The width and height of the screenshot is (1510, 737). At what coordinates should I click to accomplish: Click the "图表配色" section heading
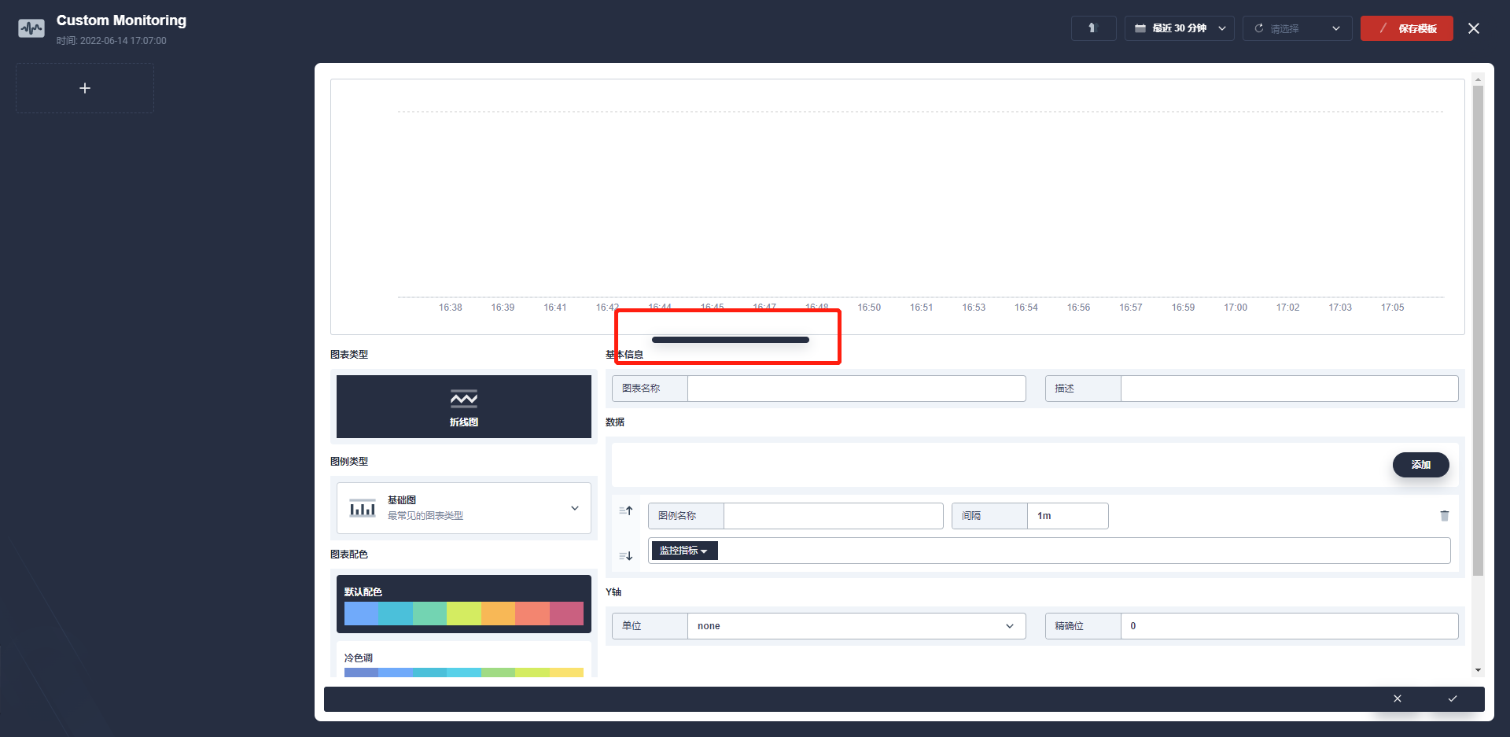(x=349, y=555)
